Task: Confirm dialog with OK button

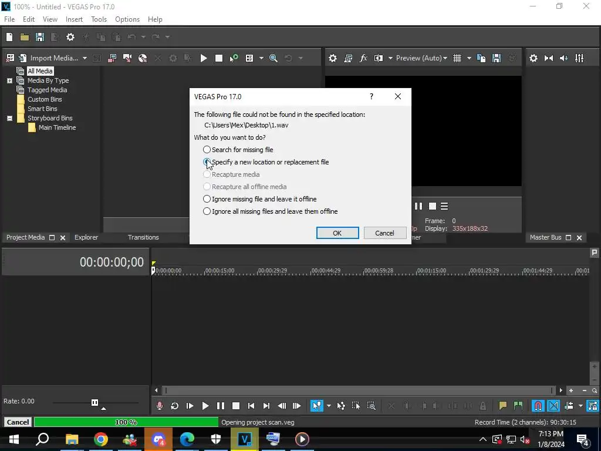Action: click(337, 233)
